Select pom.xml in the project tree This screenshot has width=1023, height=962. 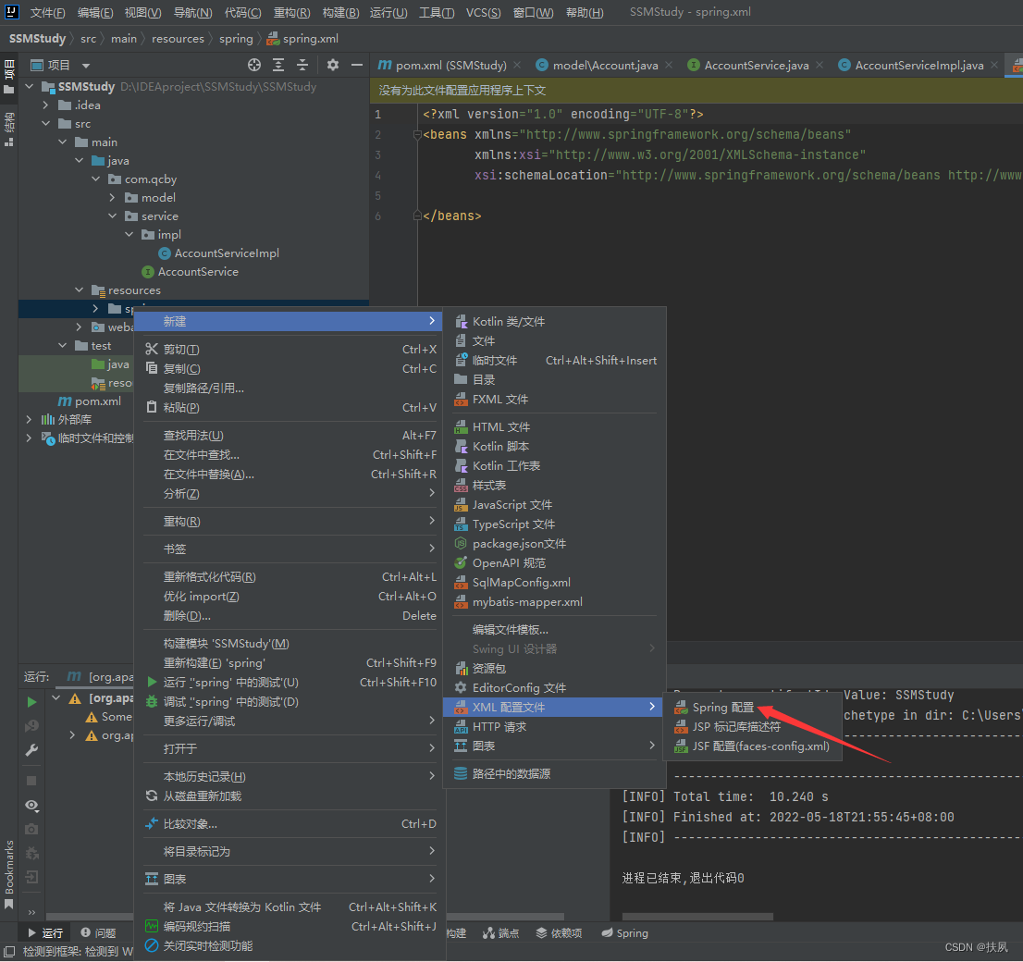[x=90, y=401]
